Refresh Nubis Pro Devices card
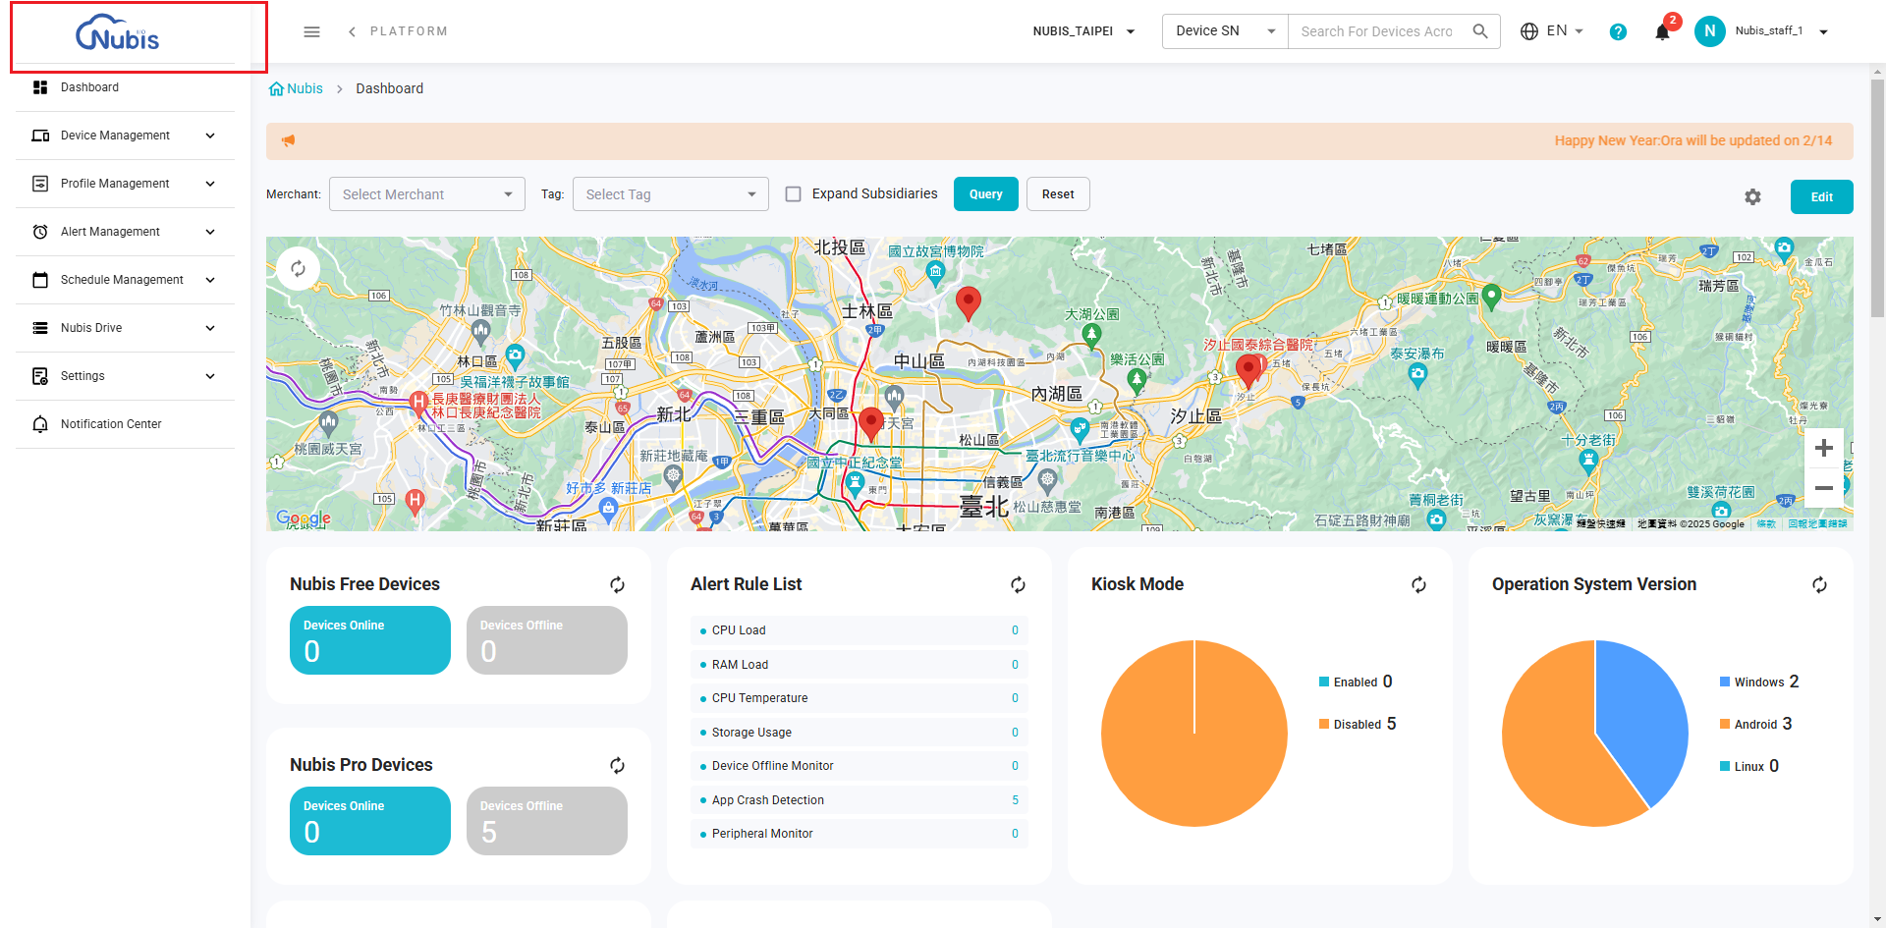Image resolution: width=1886 pixels, height=928 pixels. 617,765
